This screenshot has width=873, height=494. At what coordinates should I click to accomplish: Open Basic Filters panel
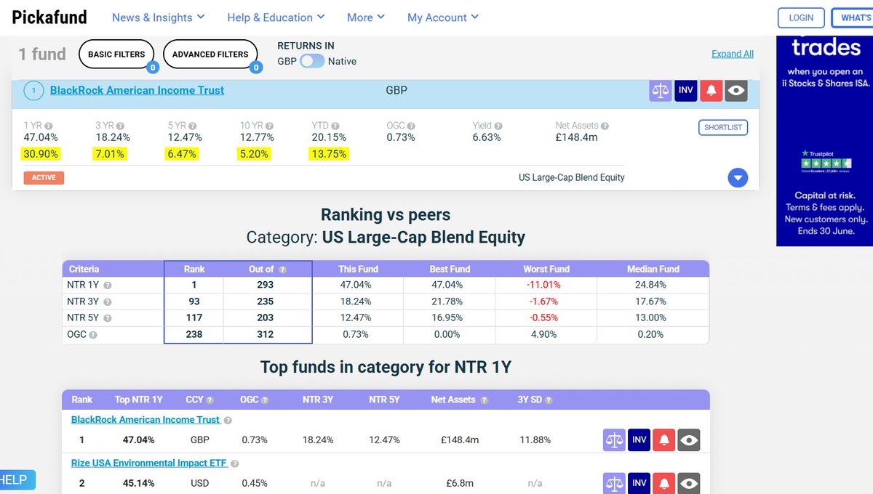(116, 54)
